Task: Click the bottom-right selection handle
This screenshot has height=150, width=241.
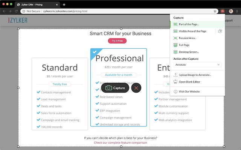Action: (x=224, y=147)
